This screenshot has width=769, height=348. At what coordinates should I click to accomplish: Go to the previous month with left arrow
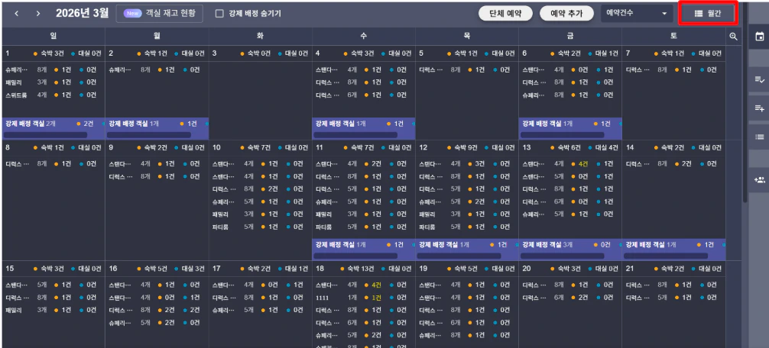click(x=17, y=13)
